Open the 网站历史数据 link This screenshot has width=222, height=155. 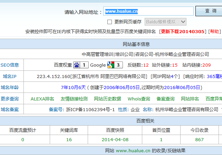(x=108, y=99)
